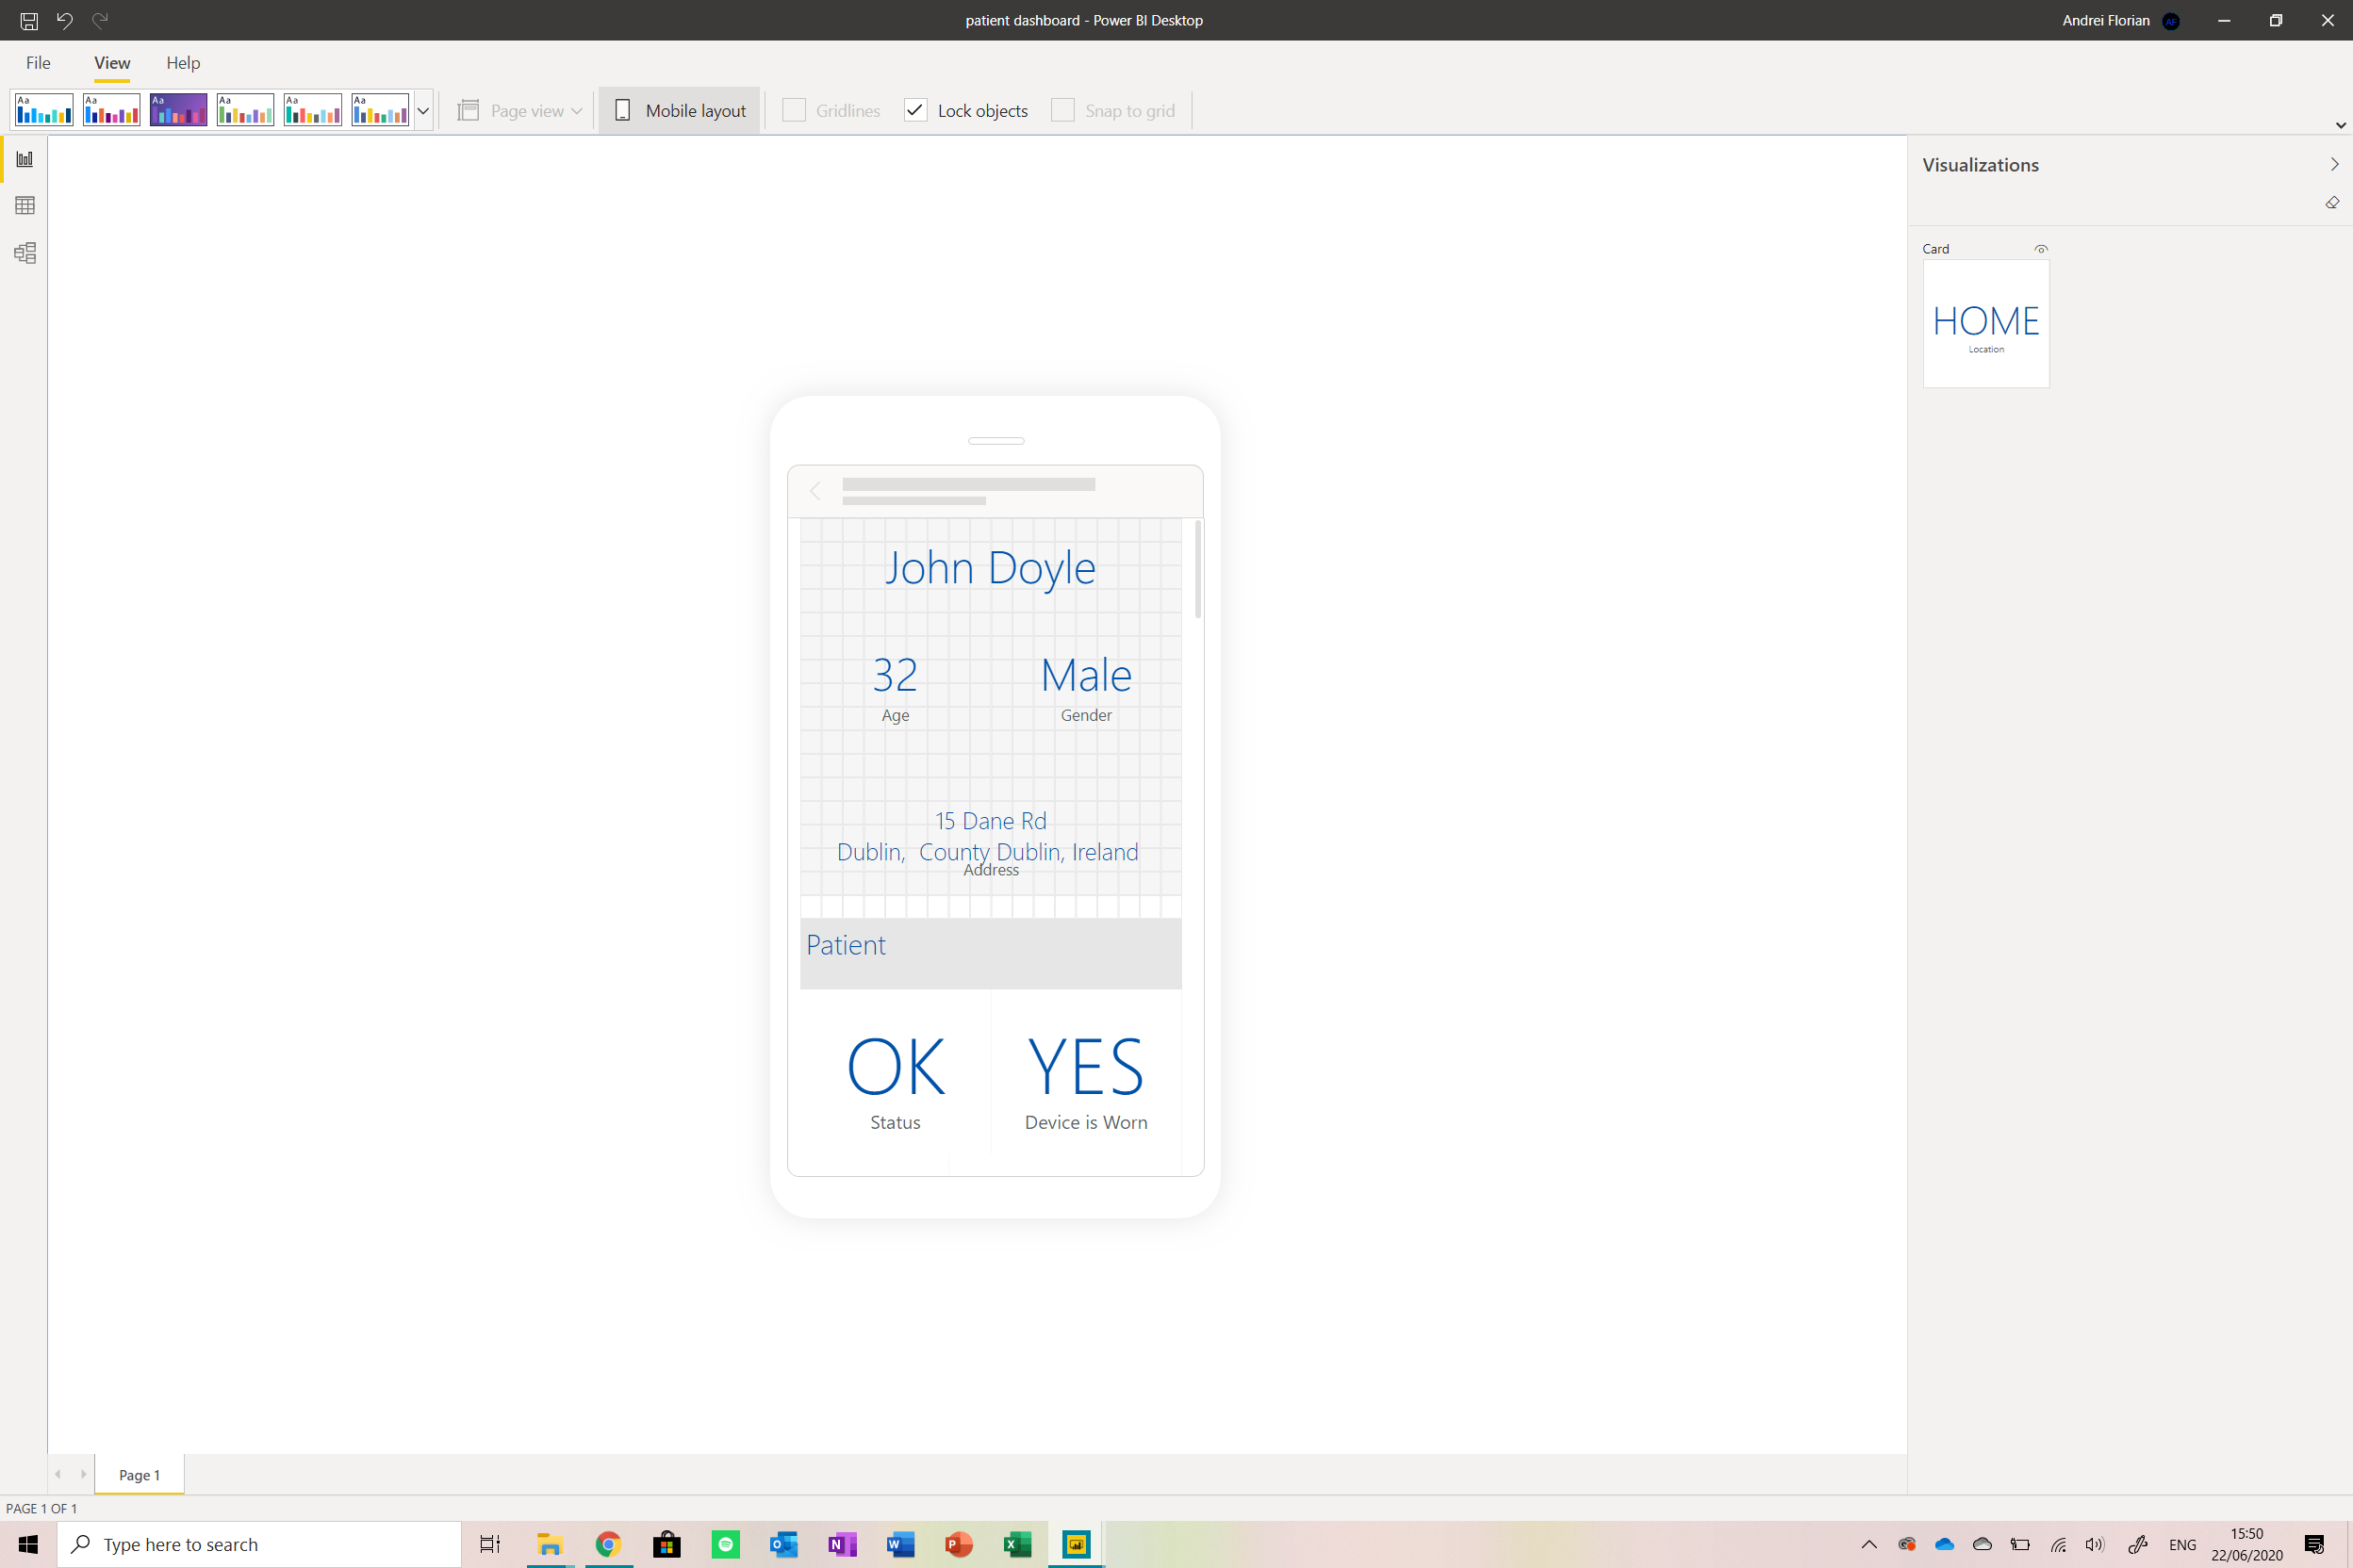Viewport: 2353px width, 1568px height.
Task: Select the Page 1 tab
Action: 140,1475
